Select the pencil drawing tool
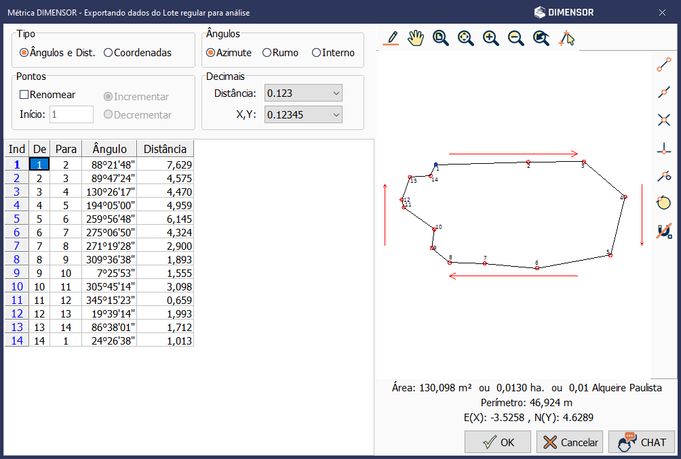This screenshot has width=681, height=459. (x=391, y=38)
